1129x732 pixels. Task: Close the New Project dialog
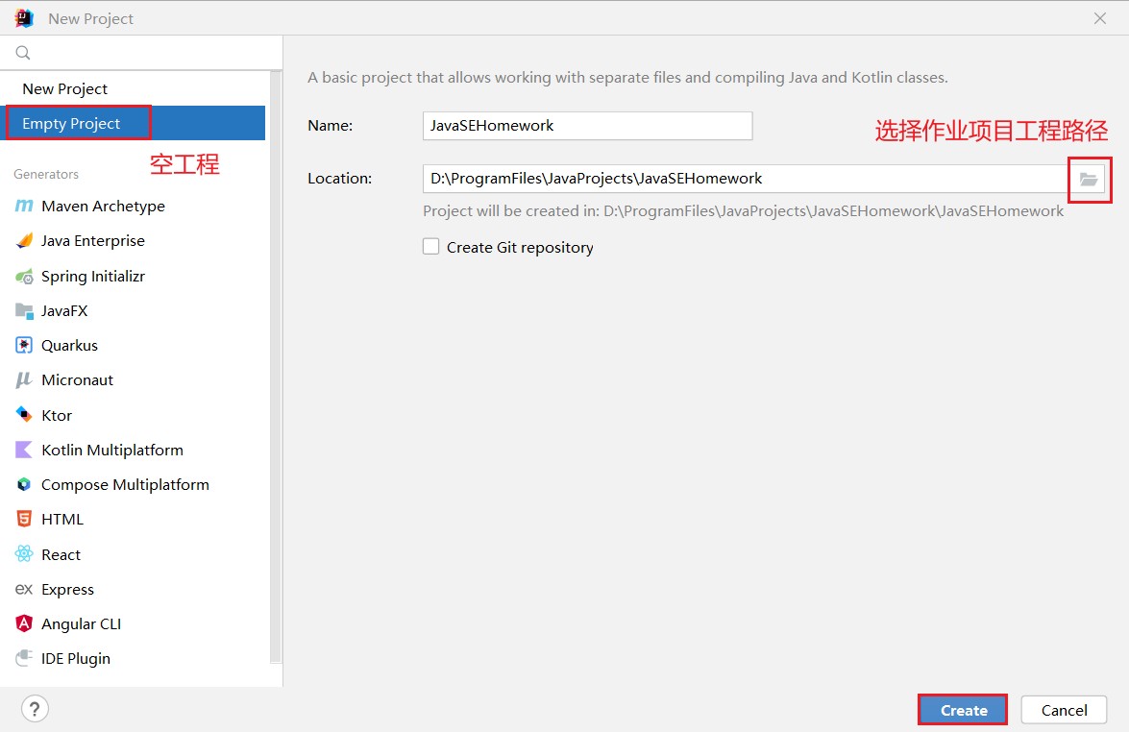click(x=1099, y=18)
